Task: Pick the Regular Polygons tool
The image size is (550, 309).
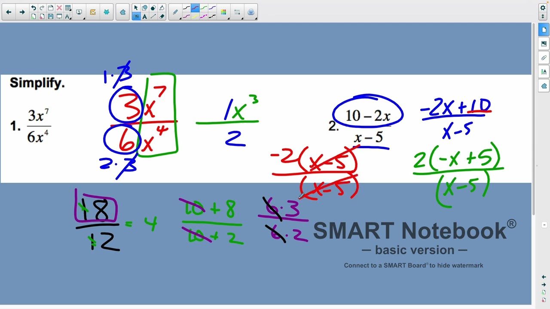Action: [x=153, y=8]
